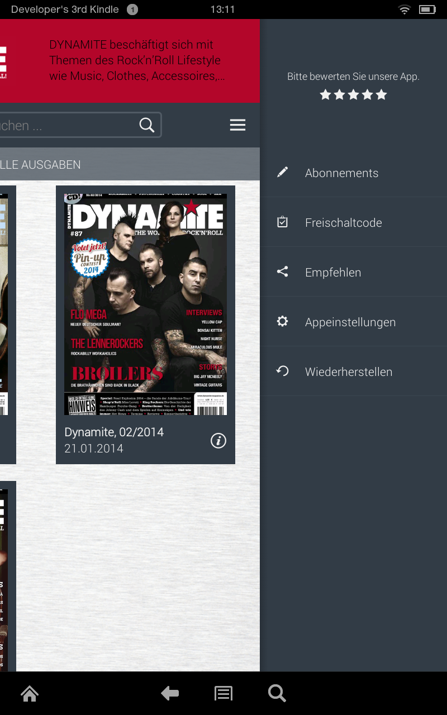Give a one-star rating
The width and height of the screenshot is (447, 715).
tap(325, 94)
